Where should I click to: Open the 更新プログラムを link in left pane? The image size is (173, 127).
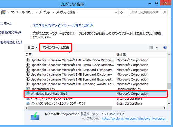(11, 33)
